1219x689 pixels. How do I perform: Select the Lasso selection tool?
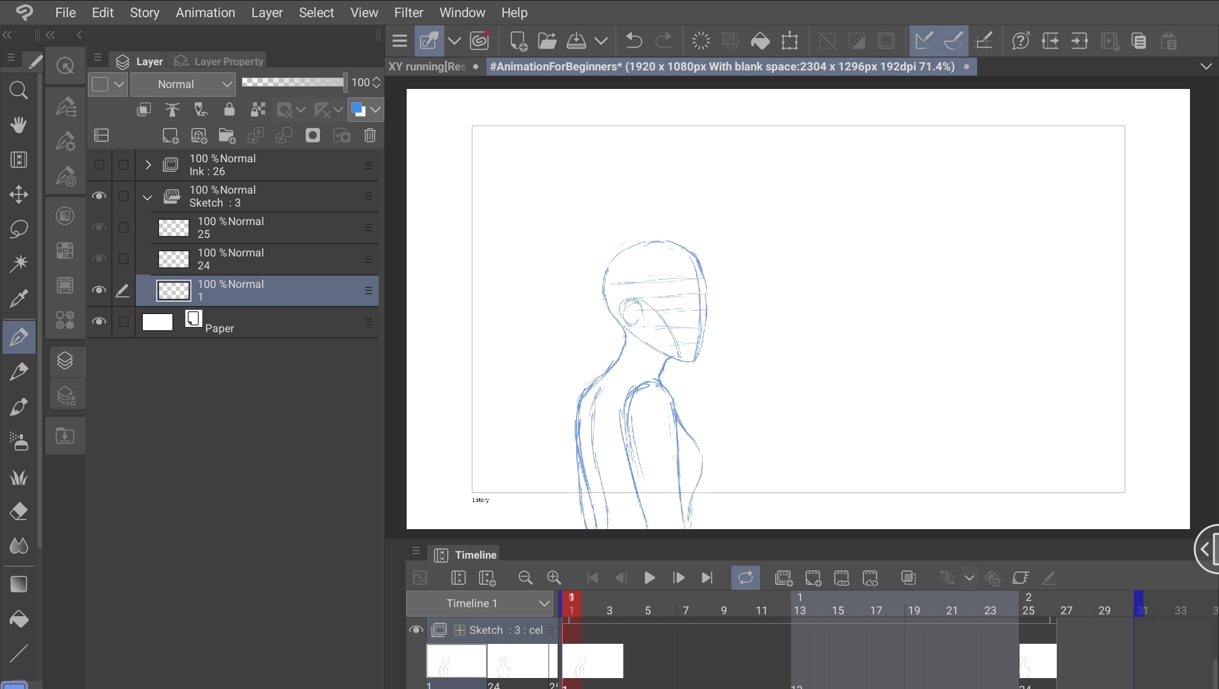(19, 229)
